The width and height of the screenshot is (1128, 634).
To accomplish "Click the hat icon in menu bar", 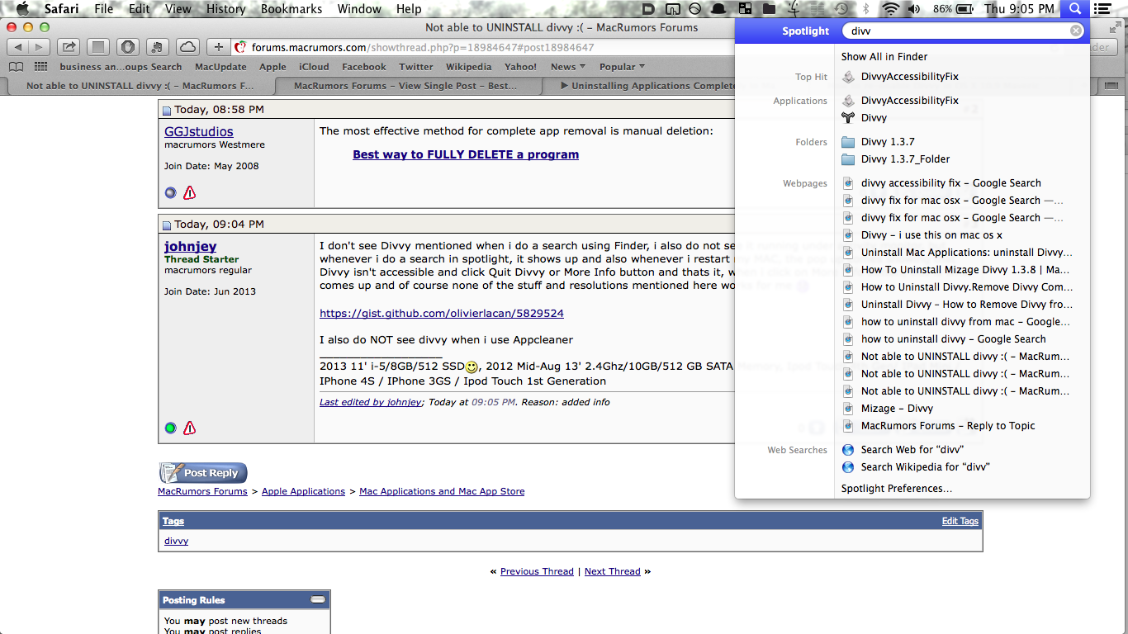I will tap(719, 9).
